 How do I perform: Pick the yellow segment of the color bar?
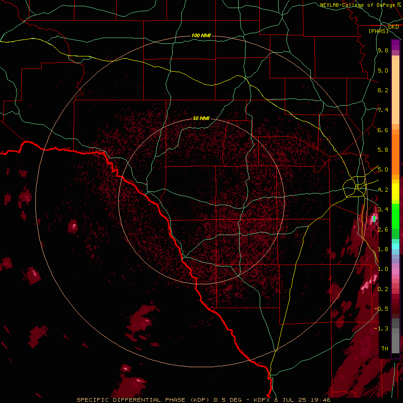pos(395,192)
